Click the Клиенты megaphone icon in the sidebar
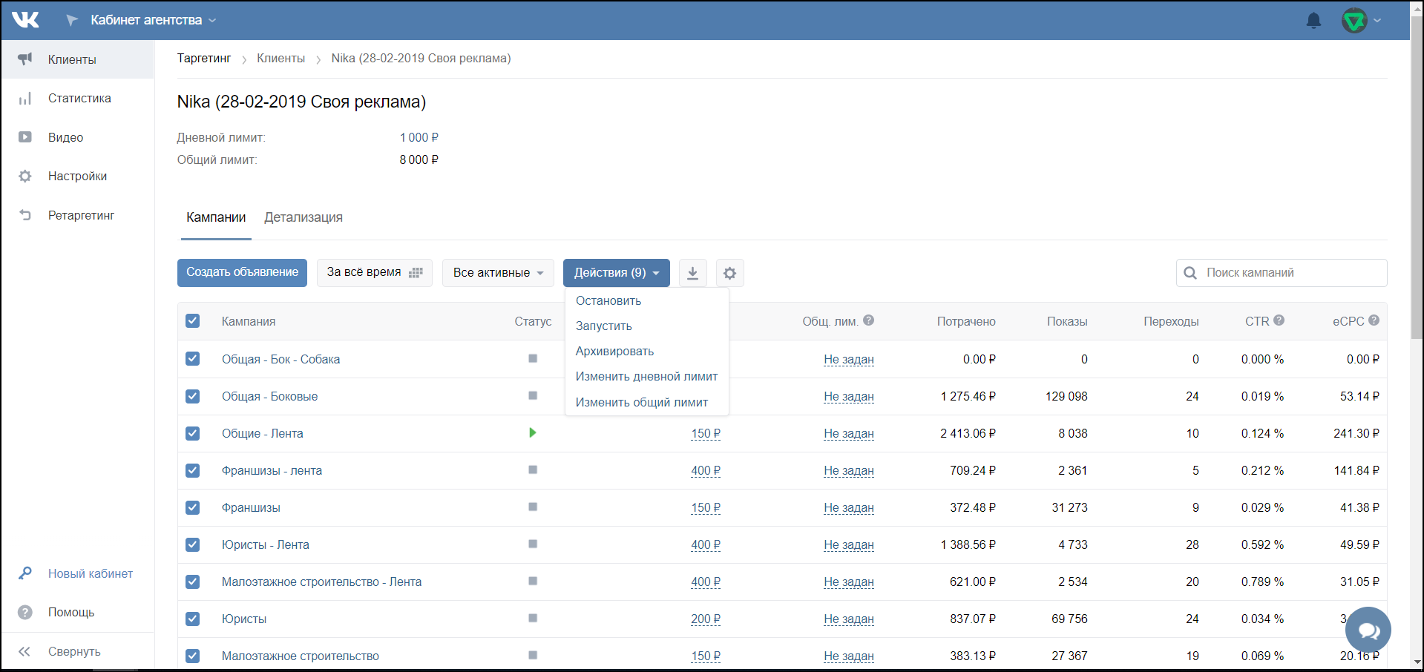1424x672 pixels. 25,59
